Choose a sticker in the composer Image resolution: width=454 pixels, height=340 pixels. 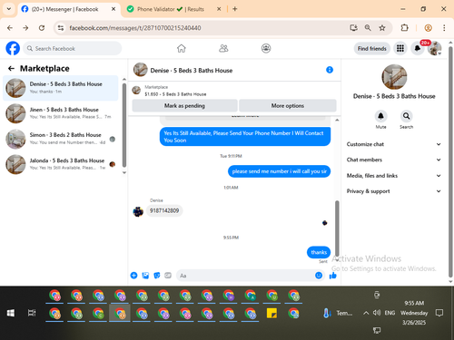tap(157, 276)
